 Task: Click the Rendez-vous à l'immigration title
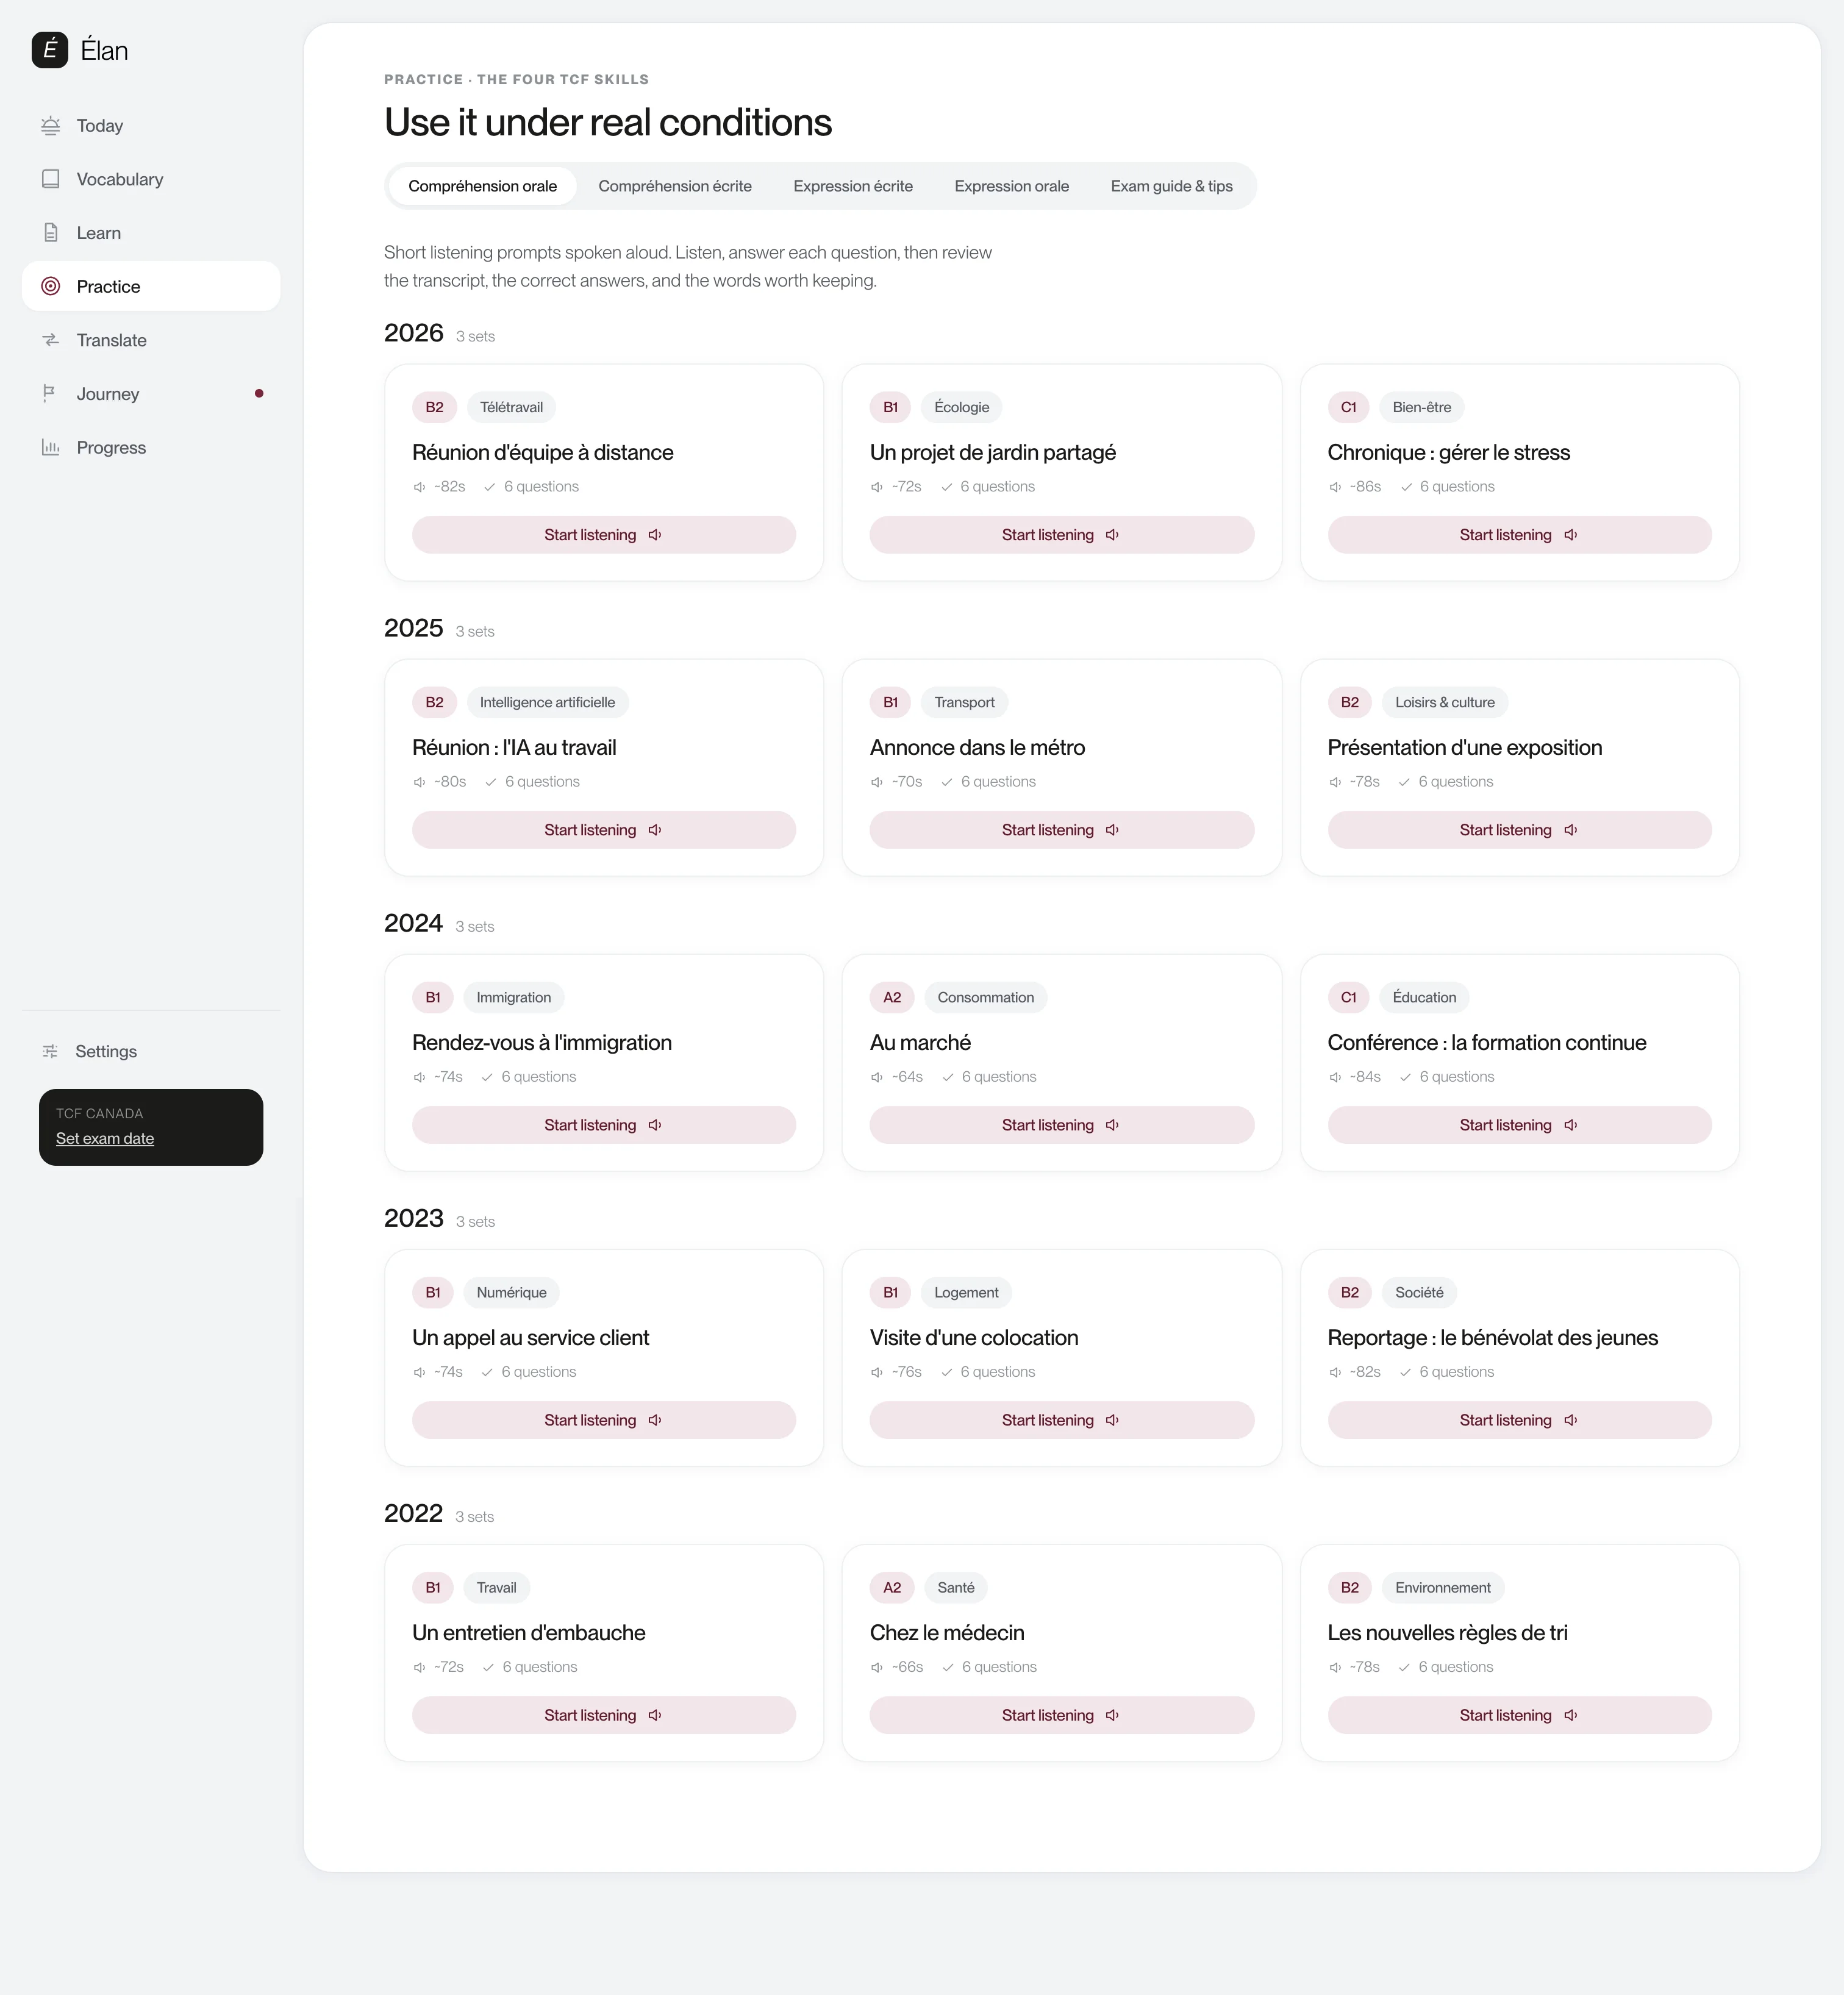click(542, 1043)
